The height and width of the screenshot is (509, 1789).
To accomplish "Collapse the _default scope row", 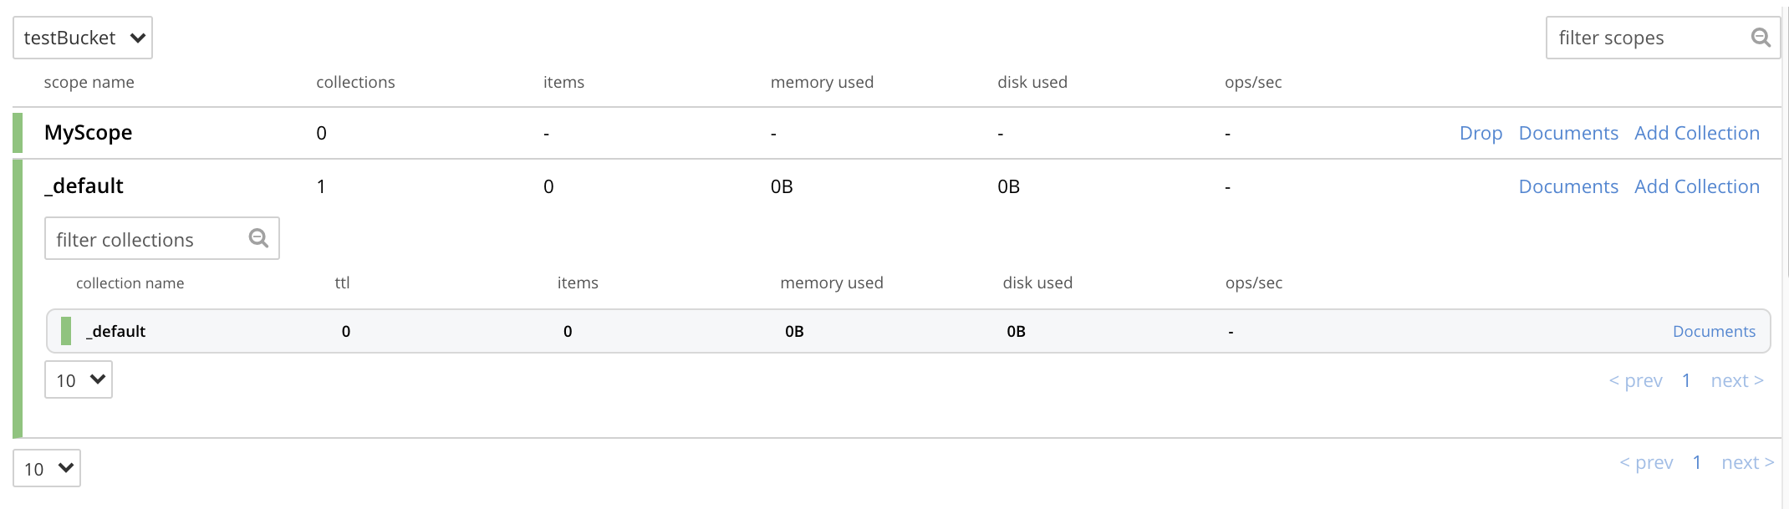I will click(x=84, y=186).
